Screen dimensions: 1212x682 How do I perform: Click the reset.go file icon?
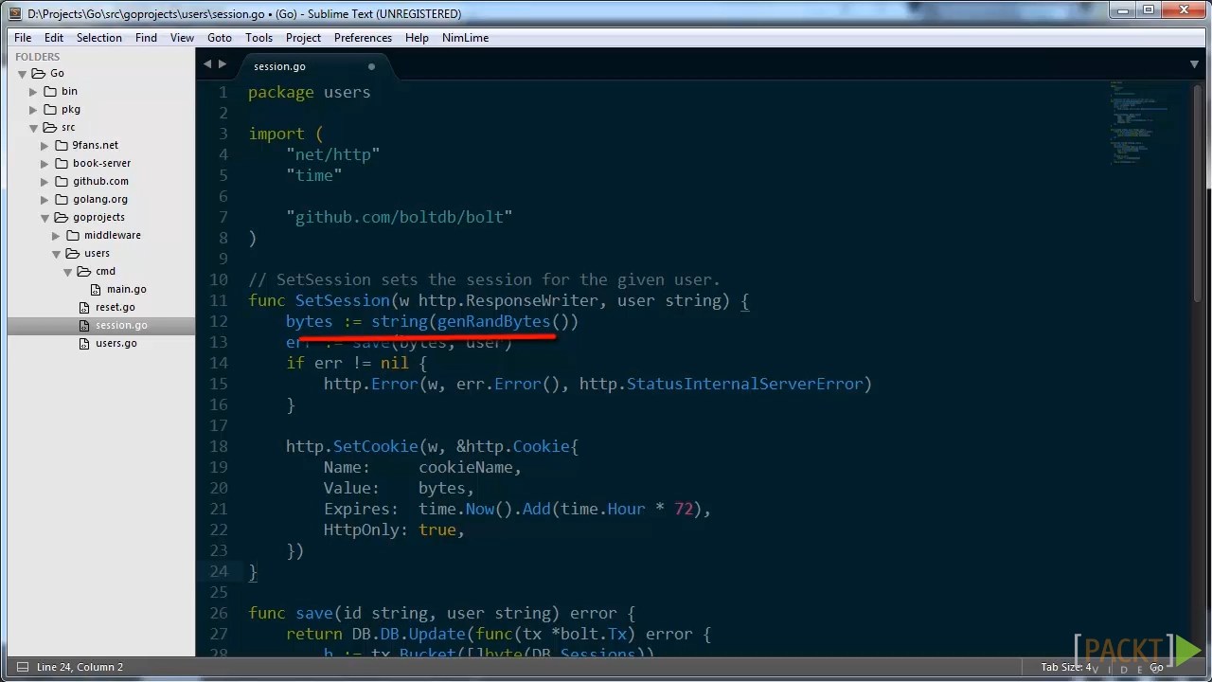pyautogui.click(x=86, y=307)
